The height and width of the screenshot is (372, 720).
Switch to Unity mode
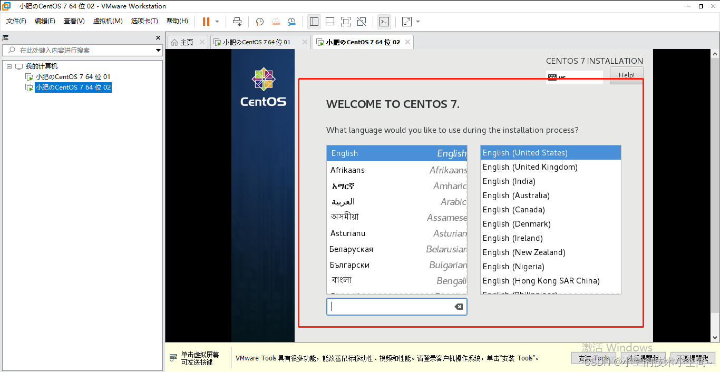[x=362, y=22]
